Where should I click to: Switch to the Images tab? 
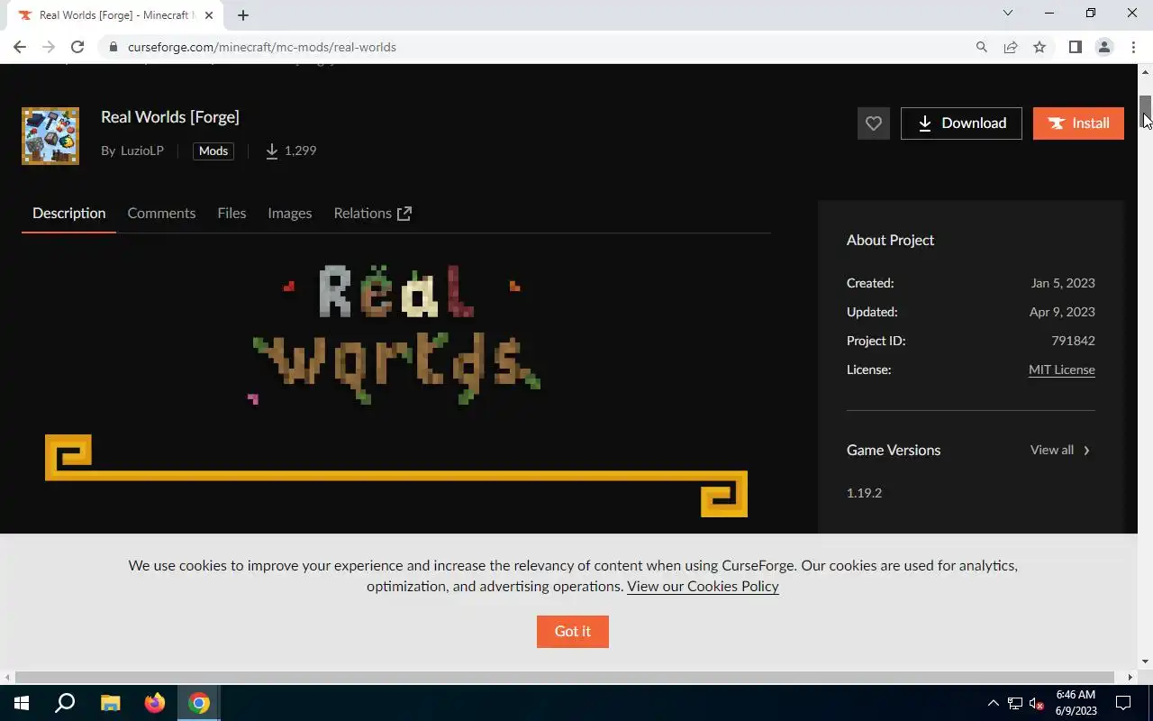(289, 213)
